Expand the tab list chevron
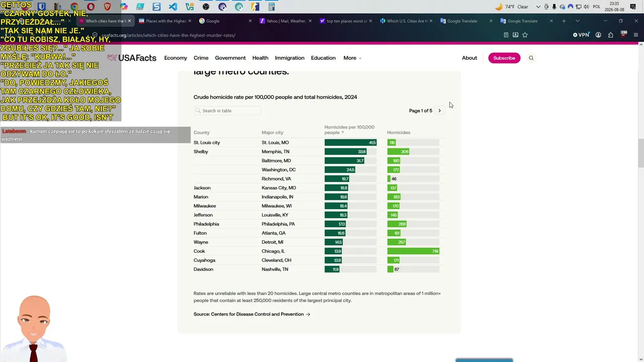644x362 pixels. (x=577, y=21)
